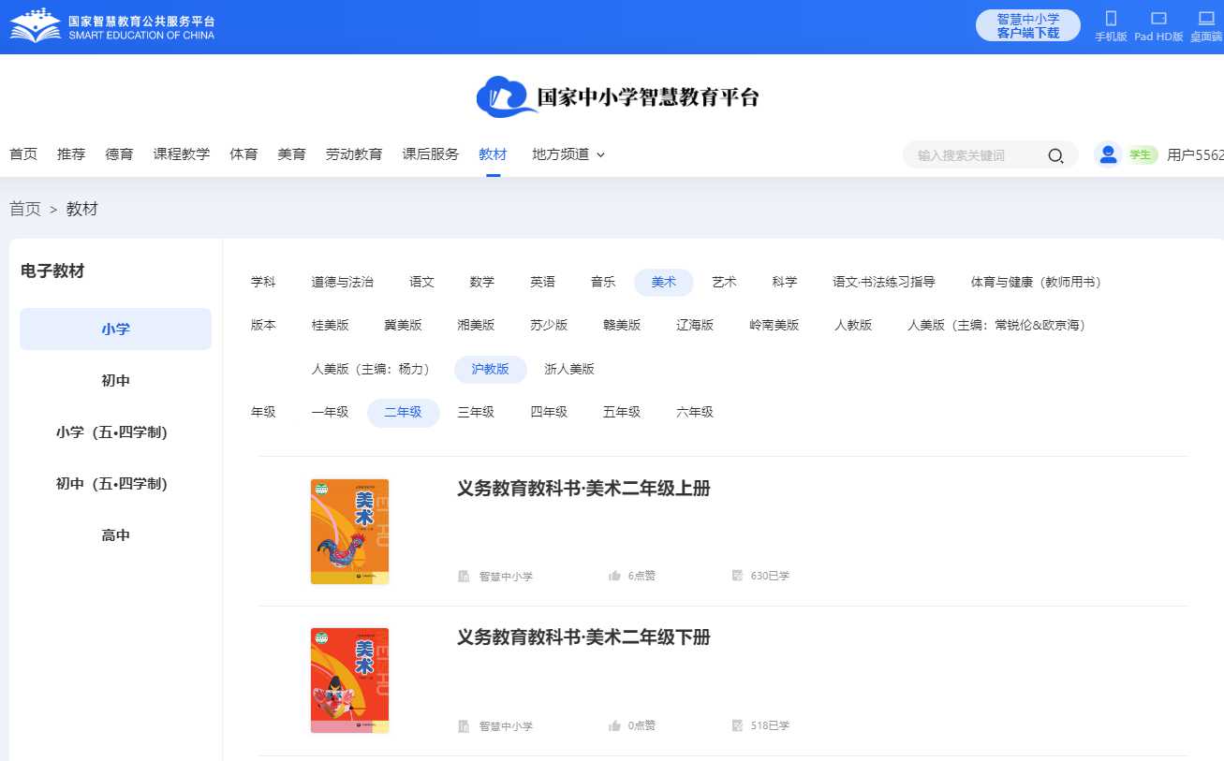Click thumbs-up icon for 二年级上册

click(614, 576)
